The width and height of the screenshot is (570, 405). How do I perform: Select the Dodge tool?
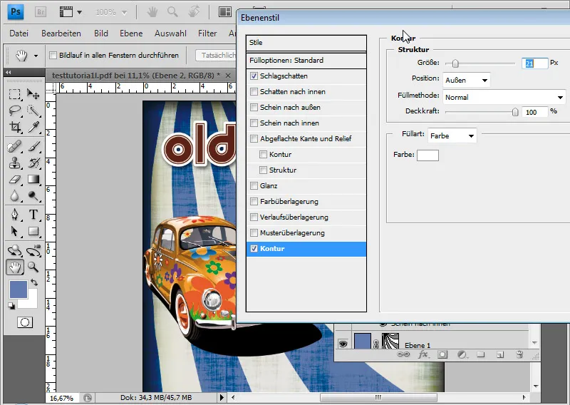click(x=33, y=196)
